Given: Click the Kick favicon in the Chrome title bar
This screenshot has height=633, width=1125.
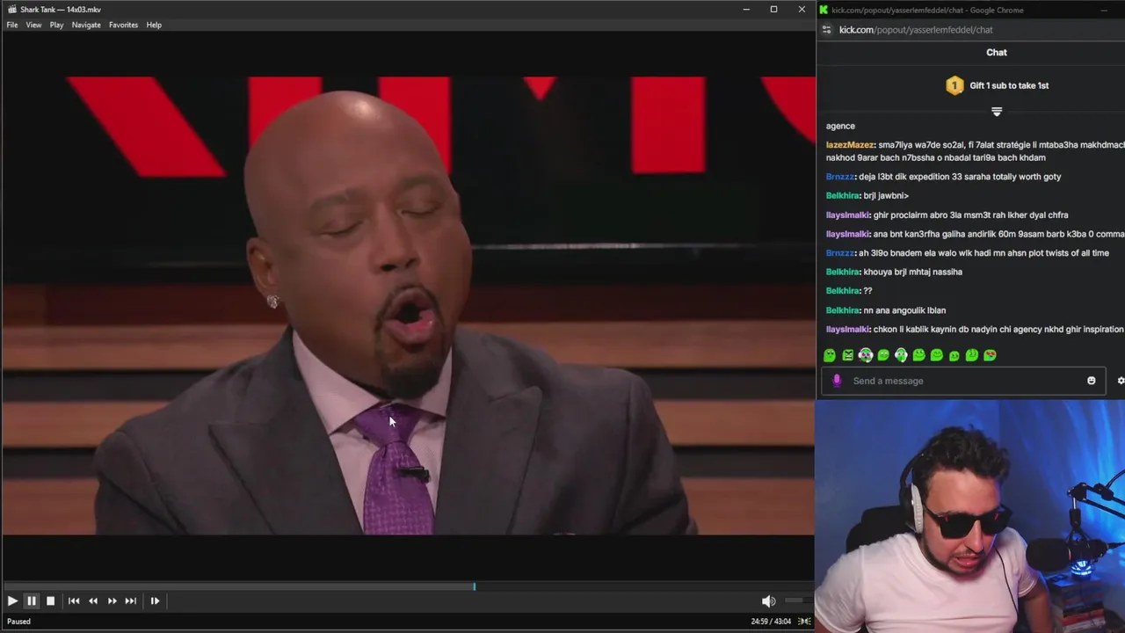Looking at the screenshot, I should pos(824,10).
